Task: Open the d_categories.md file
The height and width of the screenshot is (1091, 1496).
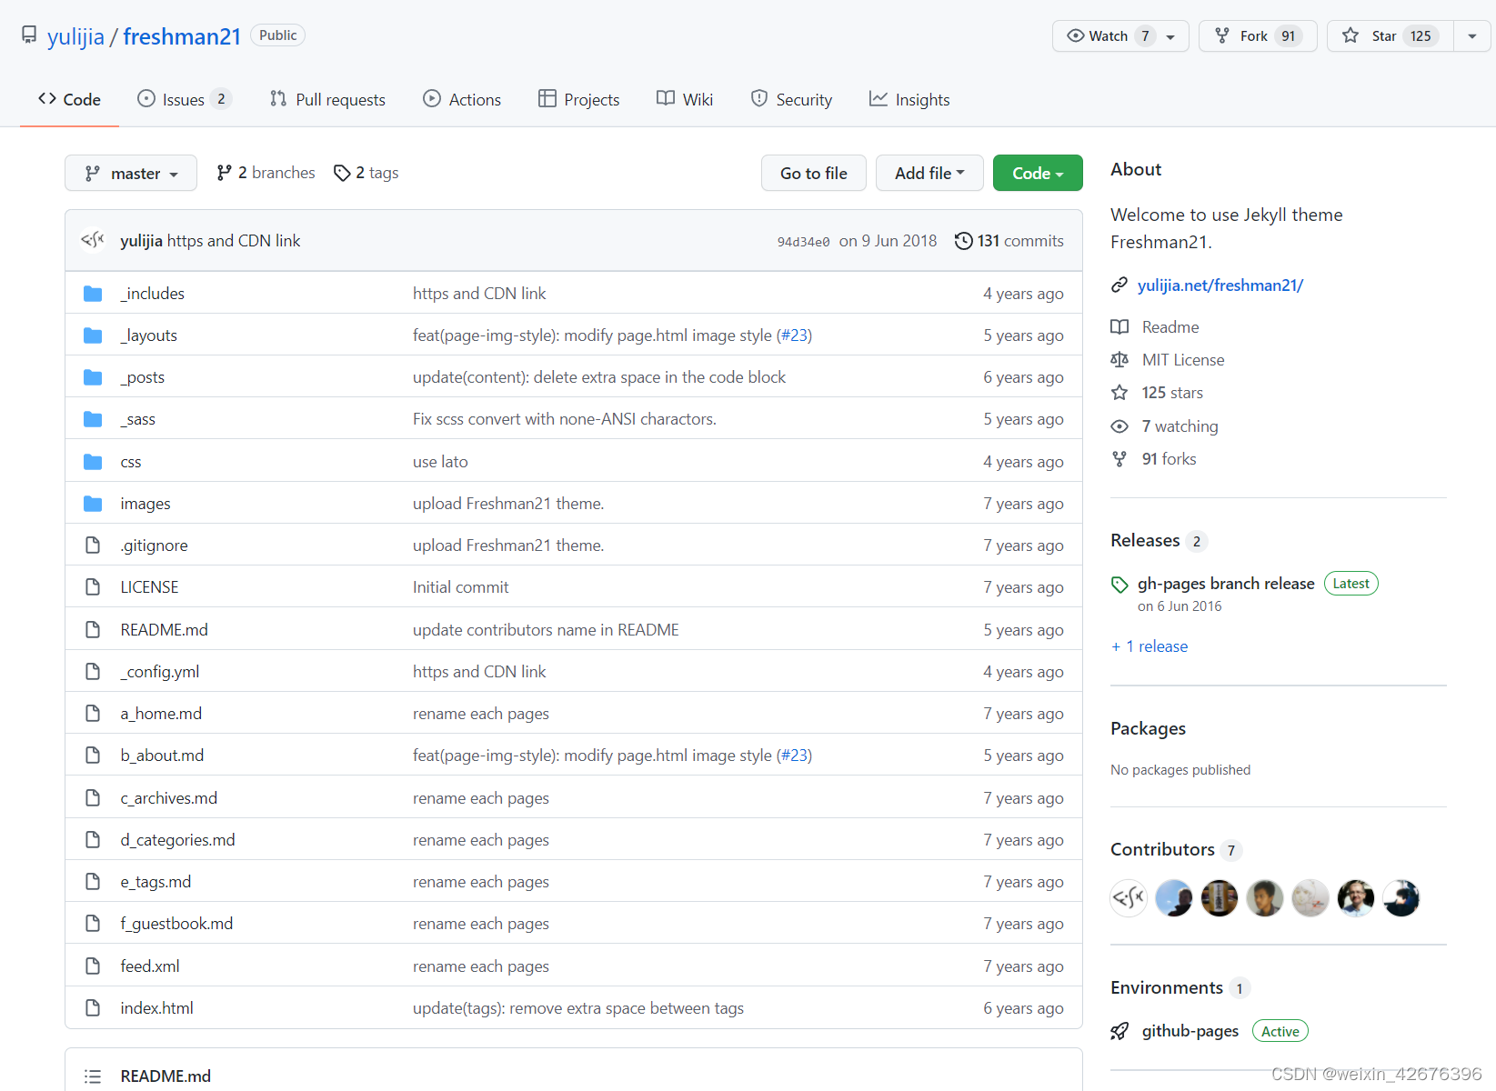Action: click(x=177, y=840)
